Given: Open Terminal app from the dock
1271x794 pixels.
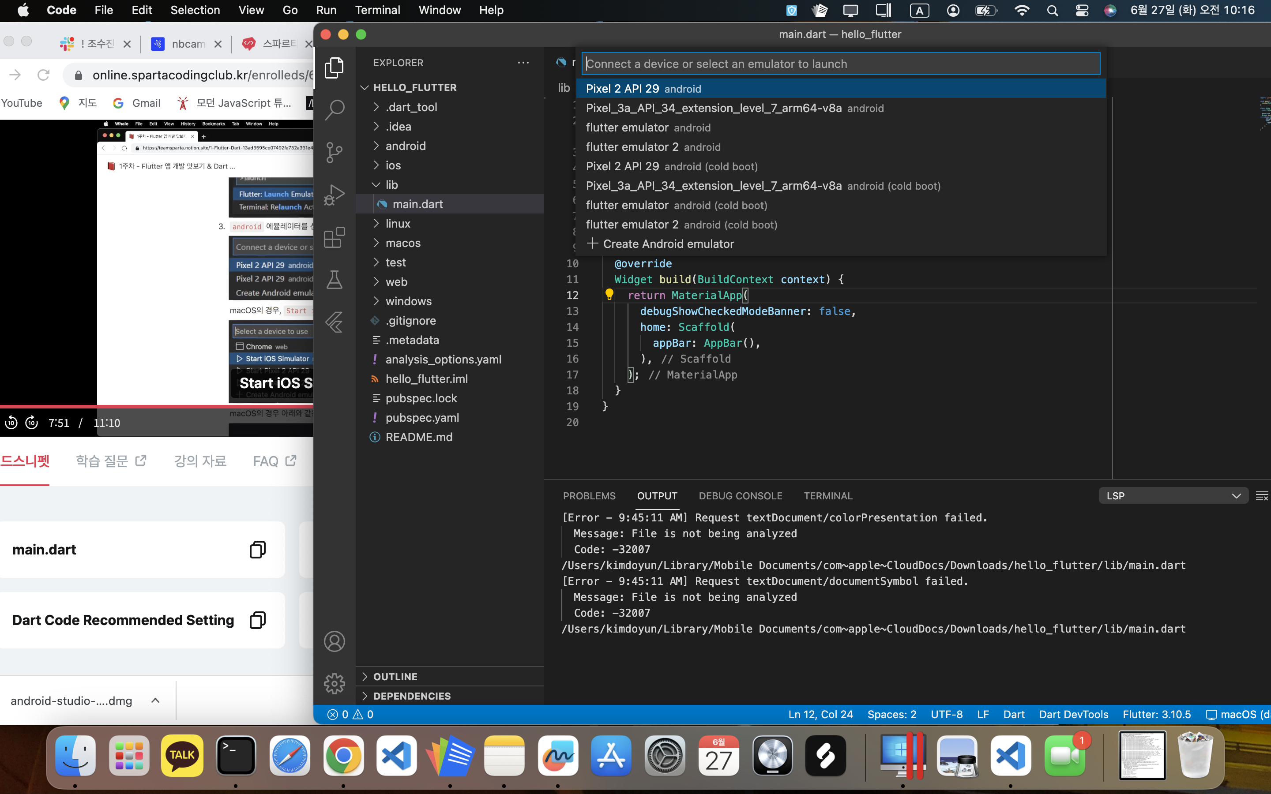Looking at the screenshot, I should (x=236, y=756).
